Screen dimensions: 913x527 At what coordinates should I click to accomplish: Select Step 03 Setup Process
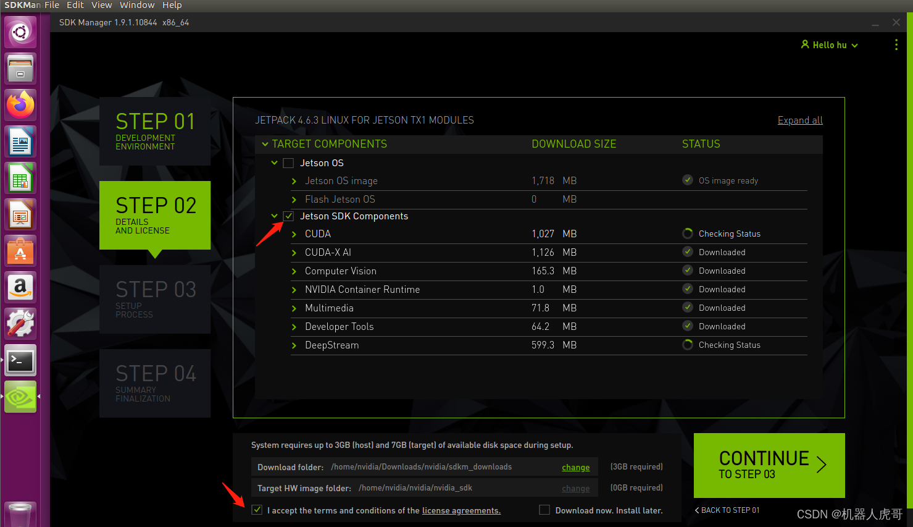coord(155,299)
